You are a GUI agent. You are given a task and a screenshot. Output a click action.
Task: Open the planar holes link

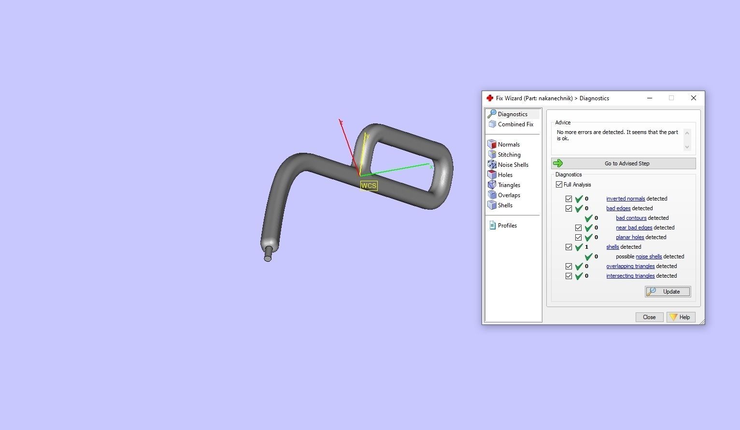(x=630, y=237)
